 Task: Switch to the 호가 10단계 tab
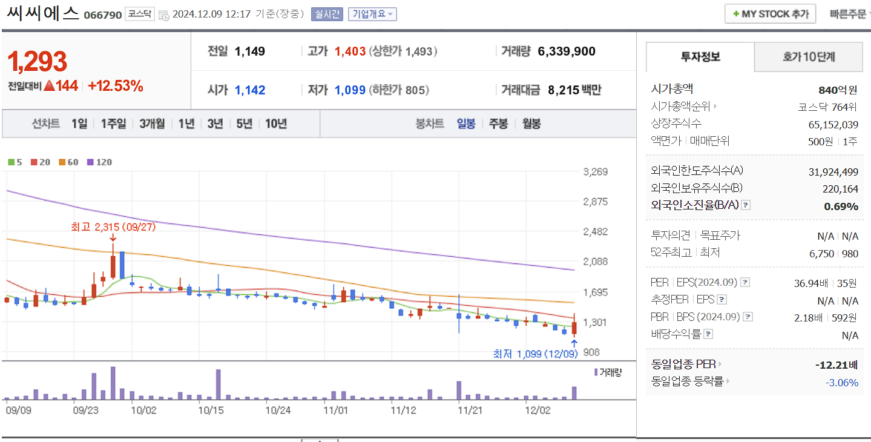tap(808, 56)
